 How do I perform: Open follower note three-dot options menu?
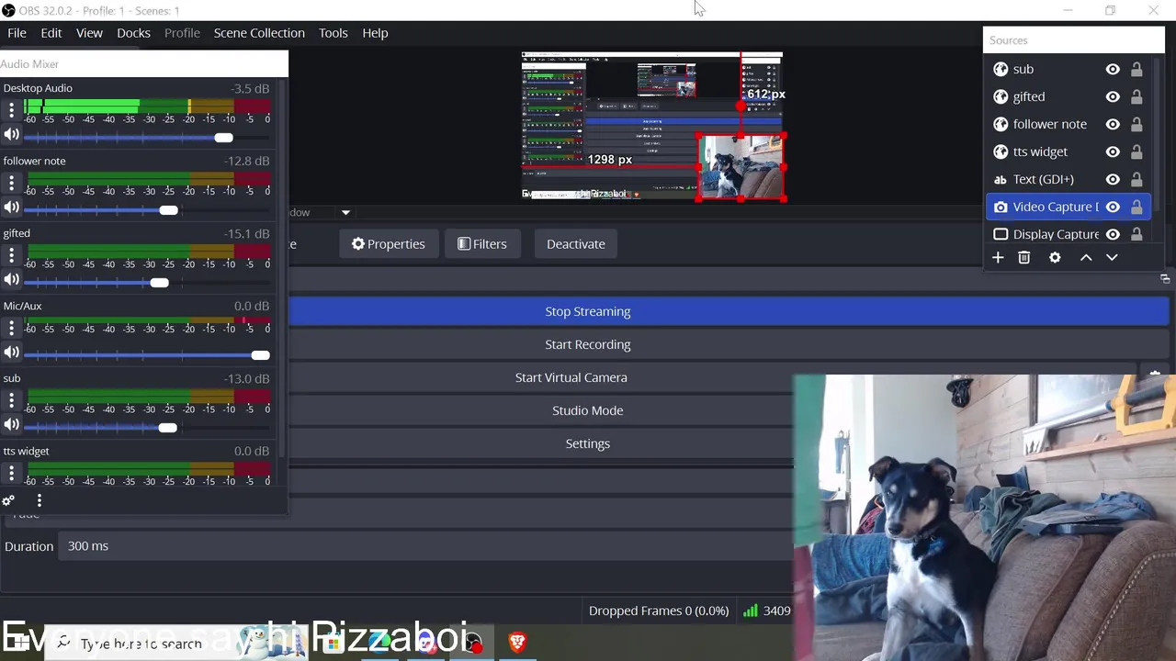(x=11, y=183)
